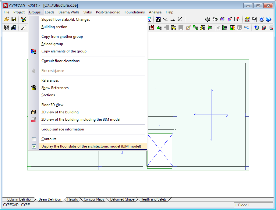Viewport: 276px width, 210px height.
Task: Open the Loads menu
Action: click(49, 12)
